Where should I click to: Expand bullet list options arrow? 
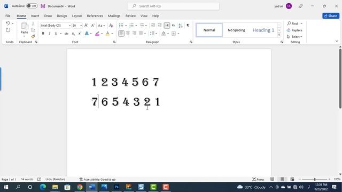coord(126,26)
